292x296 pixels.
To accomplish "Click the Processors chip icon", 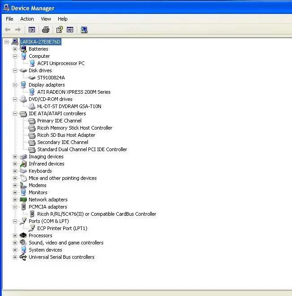I will [23, 235].
